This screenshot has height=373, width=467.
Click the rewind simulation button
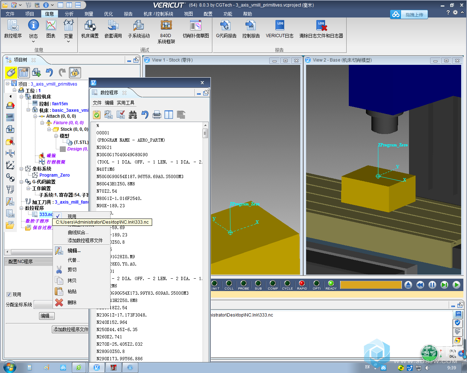[420, 285]
